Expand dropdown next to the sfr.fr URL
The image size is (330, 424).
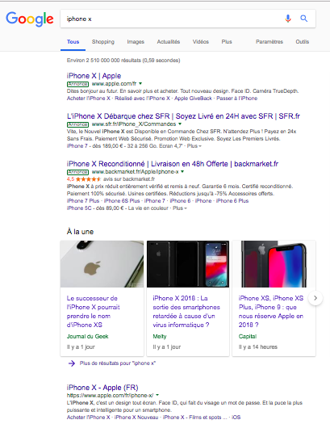180,124
